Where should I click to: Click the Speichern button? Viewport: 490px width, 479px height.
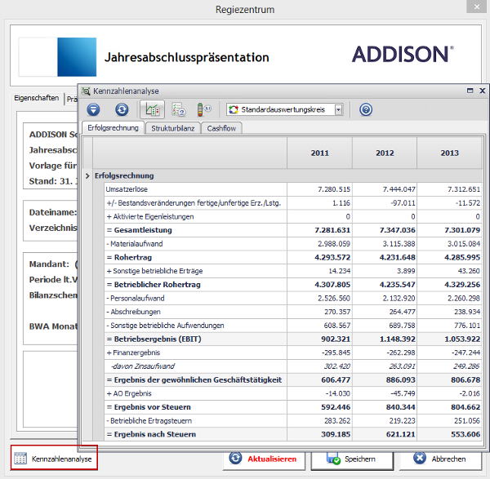[x=352, y=459]
